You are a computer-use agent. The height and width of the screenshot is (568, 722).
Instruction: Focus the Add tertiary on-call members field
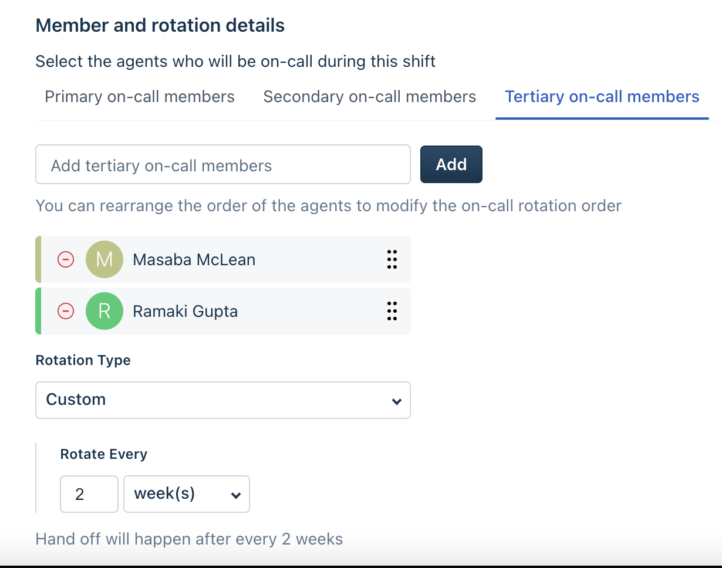[x=223, y=165]
